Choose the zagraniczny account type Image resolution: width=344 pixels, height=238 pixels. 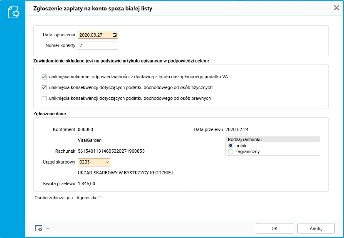[231, 152]
